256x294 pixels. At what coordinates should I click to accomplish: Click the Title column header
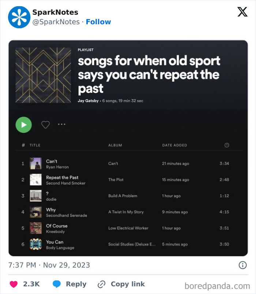pyautogui.click(x=35, y=145)
